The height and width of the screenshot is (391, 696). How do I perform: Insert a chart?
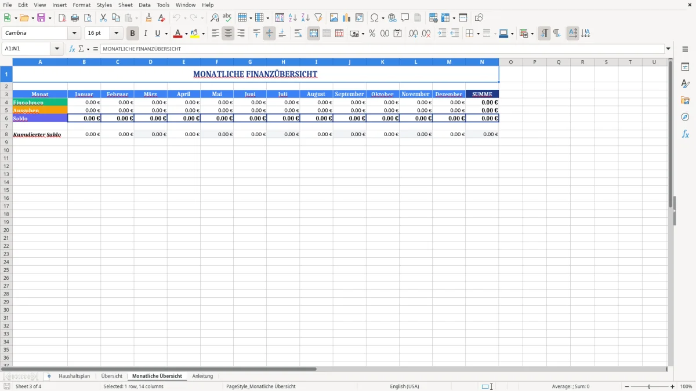(x=346, y=17)
